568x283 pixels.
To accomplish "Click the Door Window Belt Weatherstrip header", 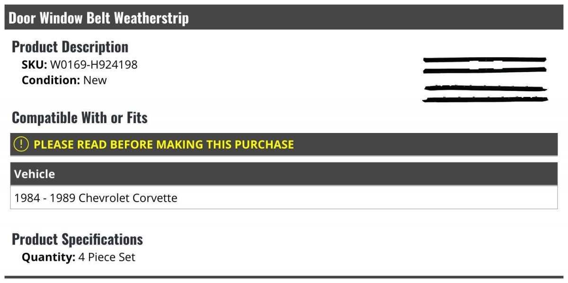I will 98,18.
